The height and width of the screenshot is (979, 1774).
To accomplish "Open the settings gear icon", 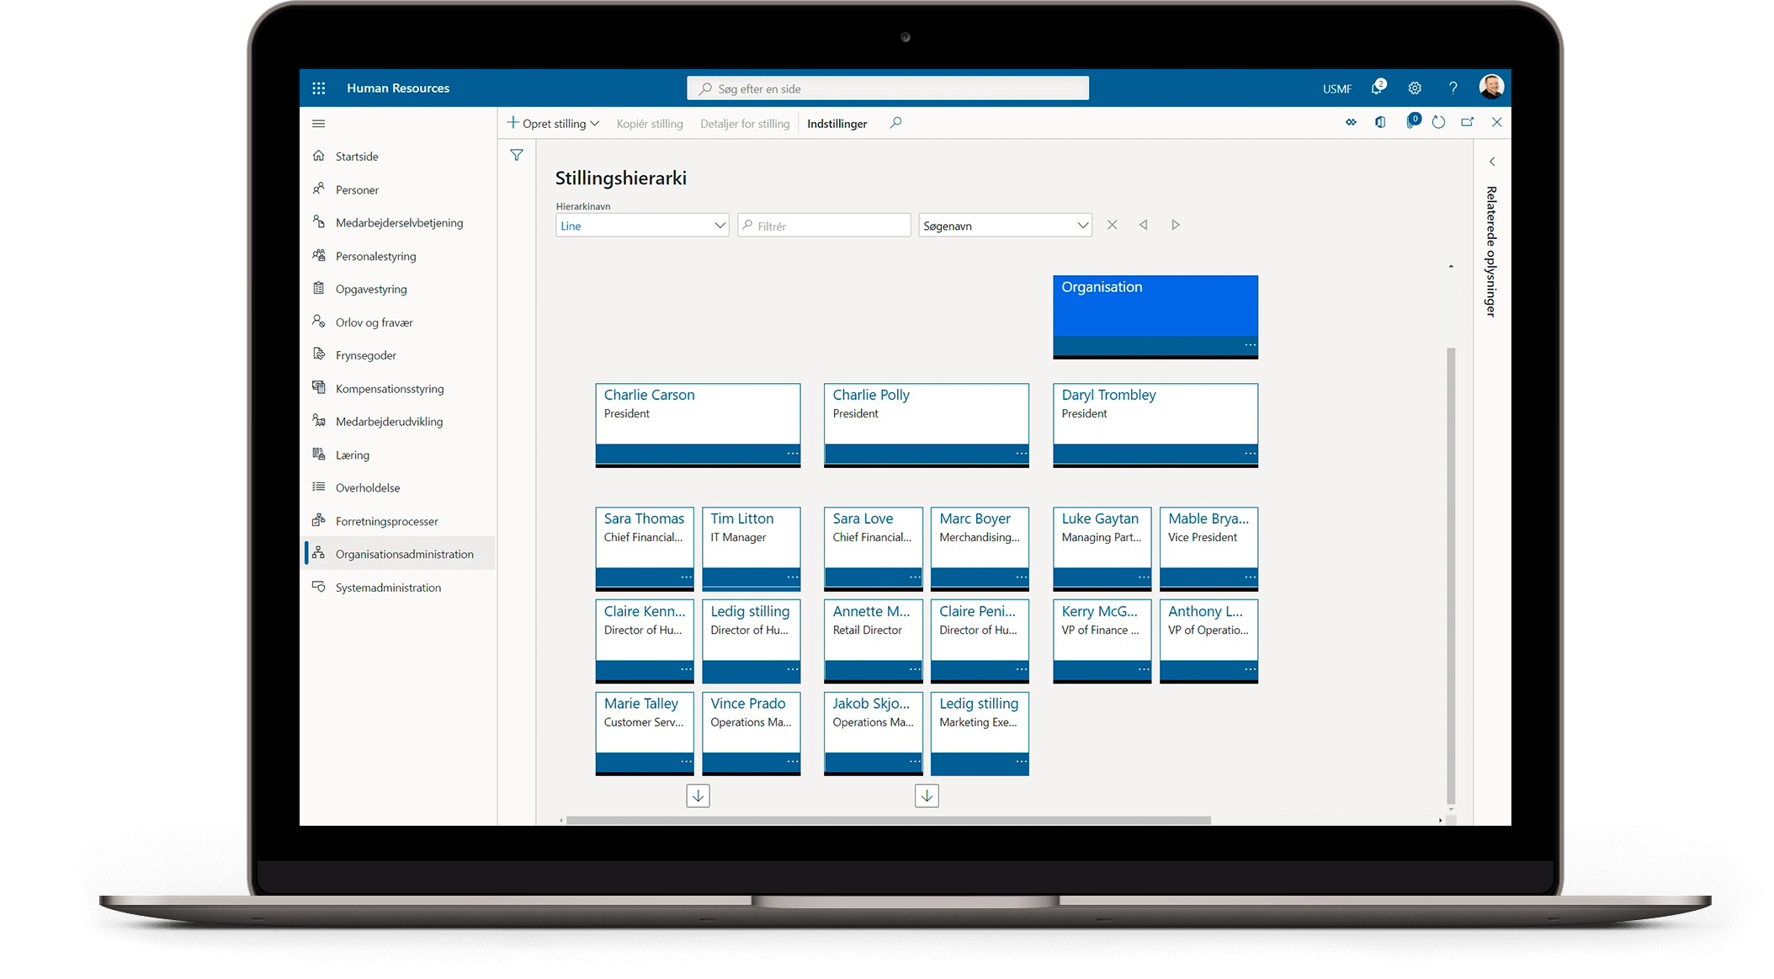I will point(1415,88).
